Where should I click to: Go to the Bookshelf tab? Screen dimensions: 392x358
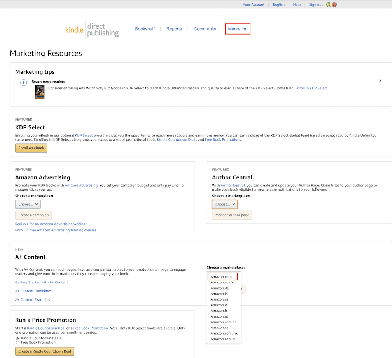(145, 29)
